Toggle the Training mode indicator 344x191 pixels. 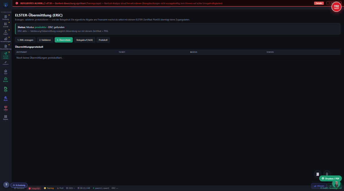click(x=49, y=188)
